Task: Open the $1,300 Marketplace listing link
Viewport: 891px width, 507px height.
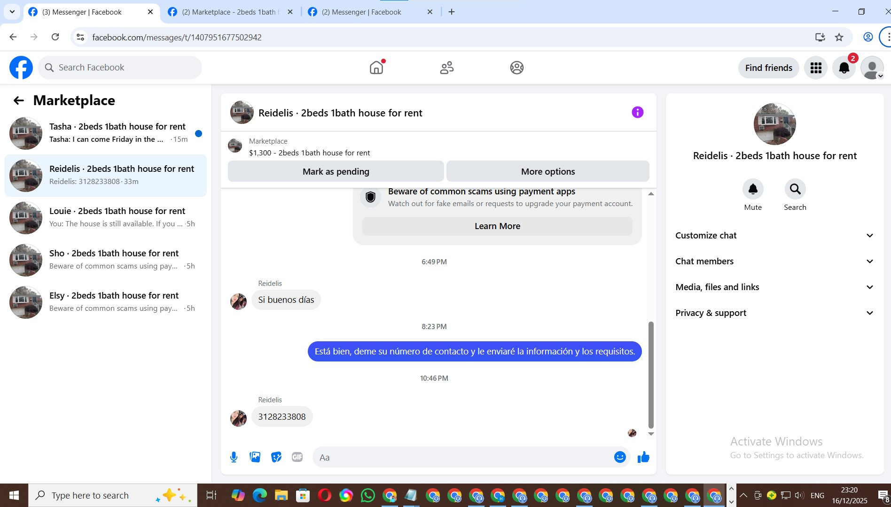Action: 309,153
